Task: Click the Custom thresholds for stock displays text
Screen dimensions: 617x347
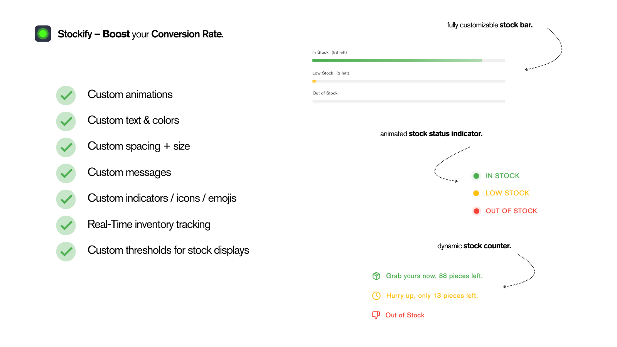Action: (169, 250)
